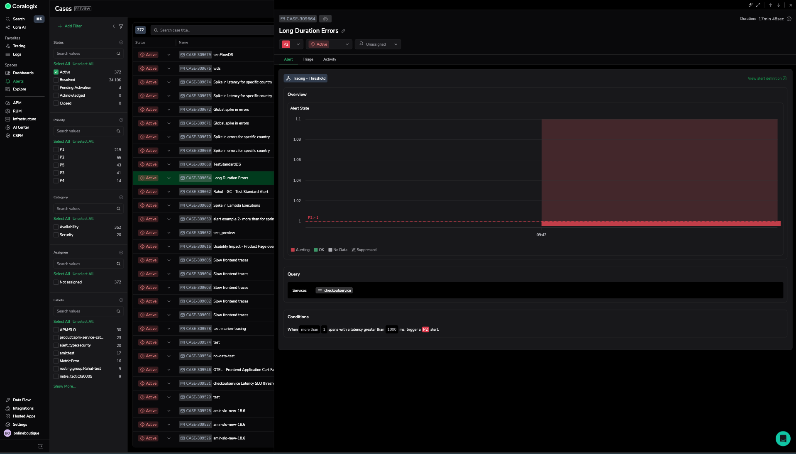Click the View alert definition link

(x=767, y=78)
